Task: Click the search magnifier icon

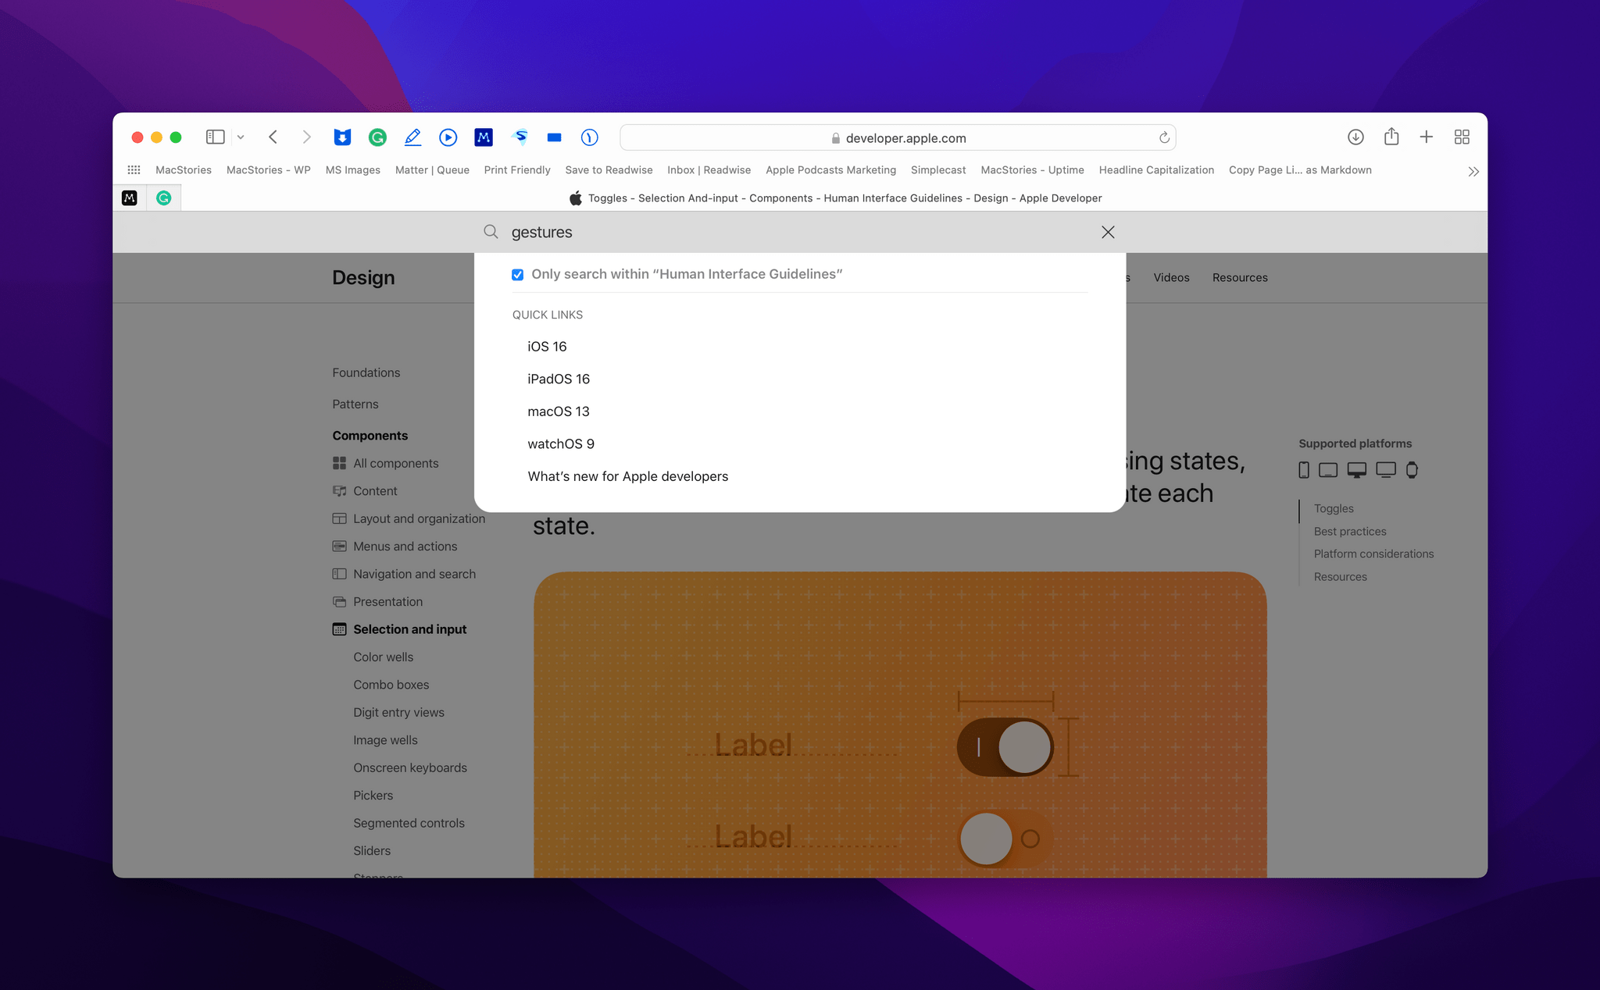Action: click(491, 232)
